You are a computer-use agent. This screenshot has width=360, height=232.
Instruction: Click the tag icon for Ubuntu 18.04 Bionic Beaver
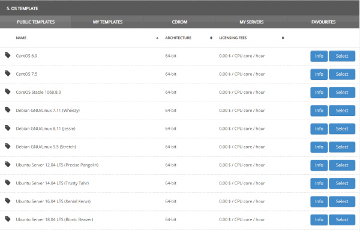pos(8,219)
